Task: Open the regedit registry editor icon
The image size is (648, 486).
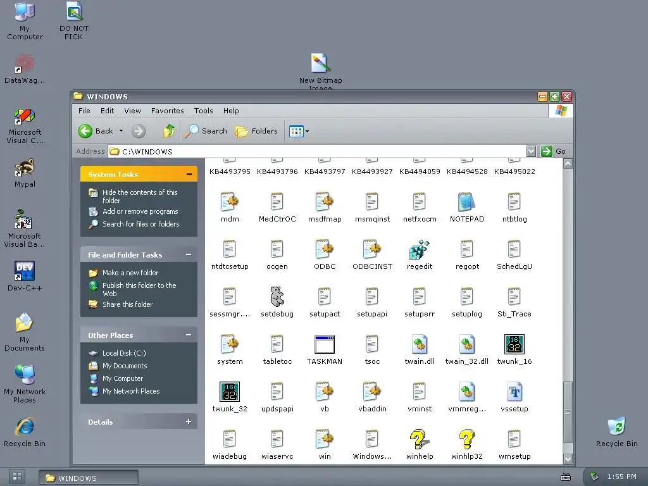Action: coord(420,250)
